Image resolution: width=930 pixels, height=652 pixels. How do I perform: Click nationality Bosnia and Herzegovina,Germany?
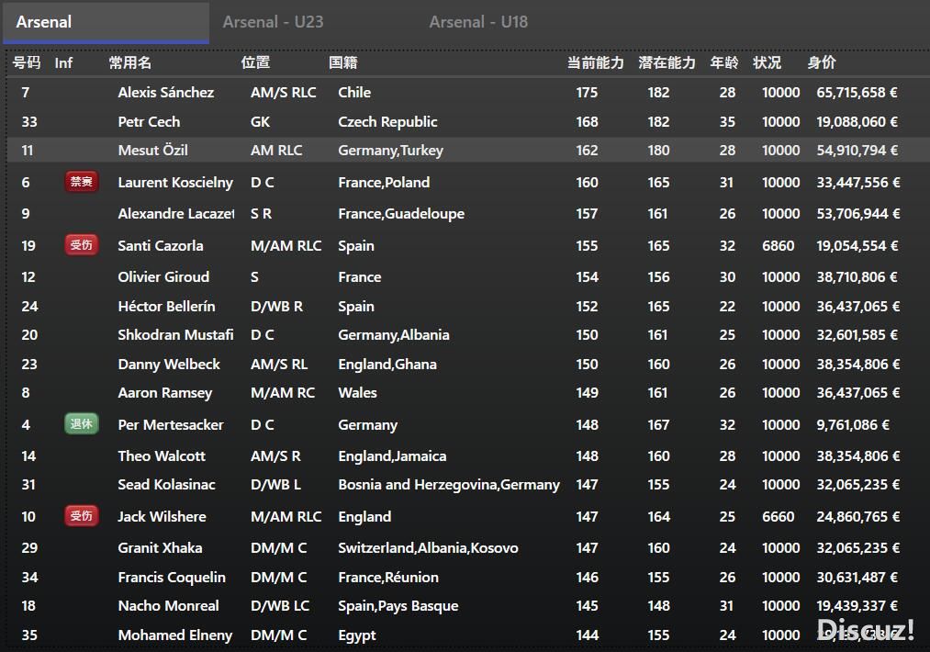[x=449, y=485]
